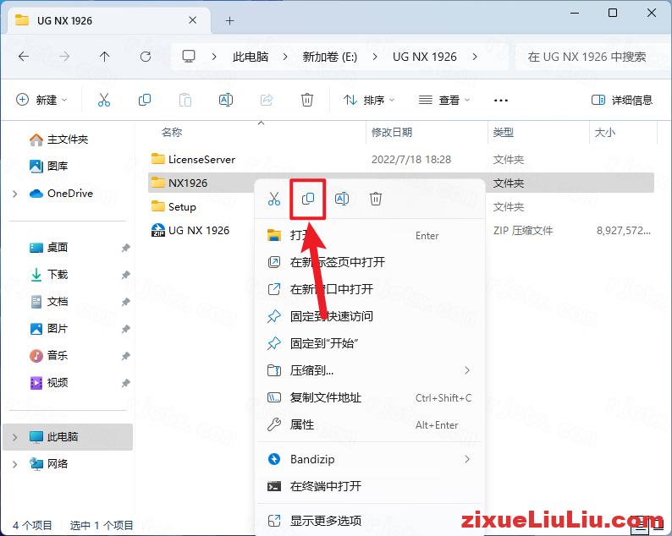Image resolution: width=672 pixels, height=536 pixels.
Task: Click the Copy icon in the toolbar
Action: coord(145,100)
